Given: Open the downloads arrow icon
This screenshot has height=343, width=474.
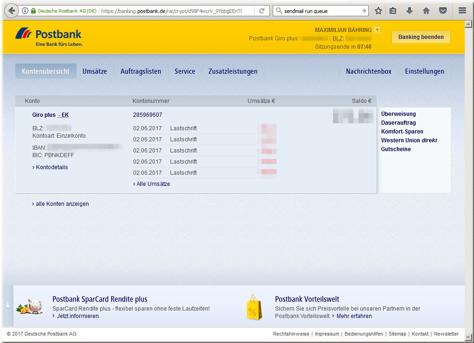Looking at the screenshot, I should tap(410, 11).
